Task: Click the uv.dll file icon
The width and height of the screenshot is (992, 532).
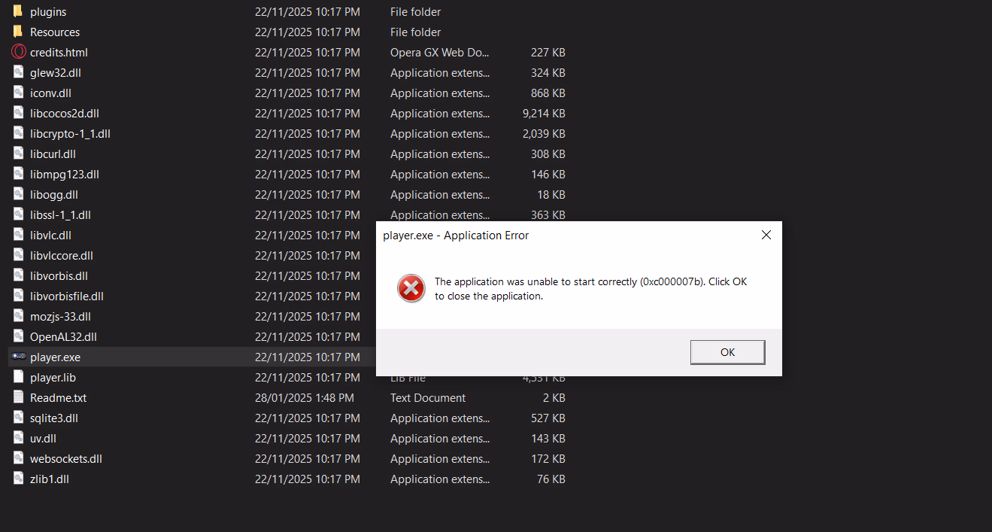Action: [x=18, y=438]
